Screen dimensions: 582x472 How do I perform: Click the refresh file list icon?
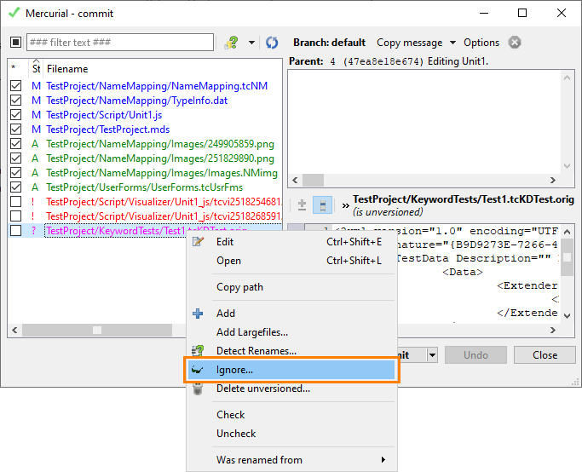click(272, 43)
